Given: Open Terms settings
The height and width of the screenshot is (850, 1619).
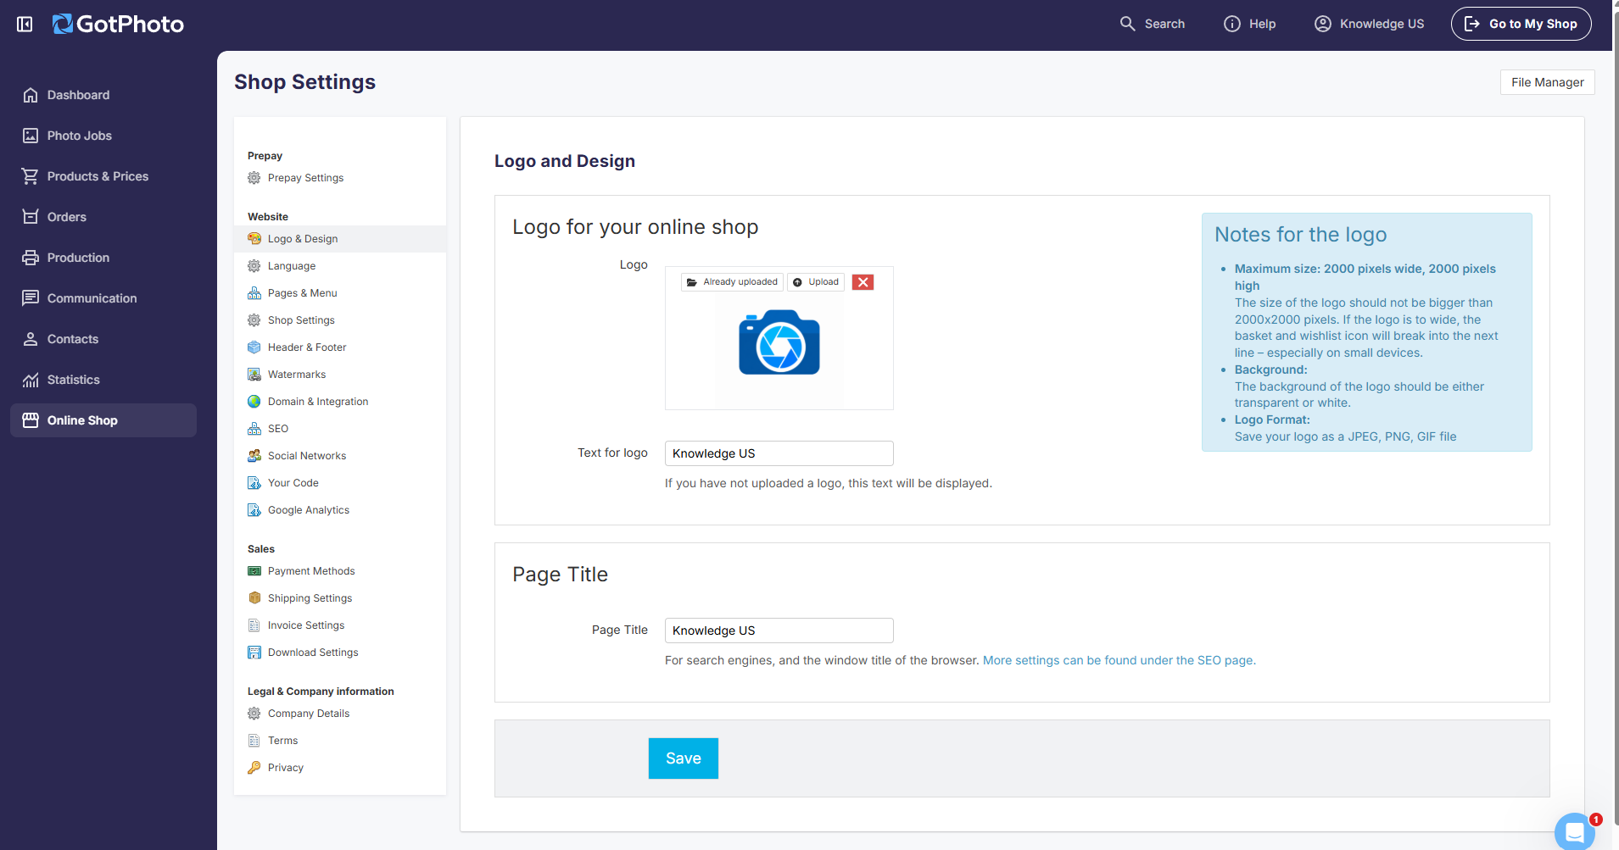Looking at the screenshot, I should click(x=340, y=741).
